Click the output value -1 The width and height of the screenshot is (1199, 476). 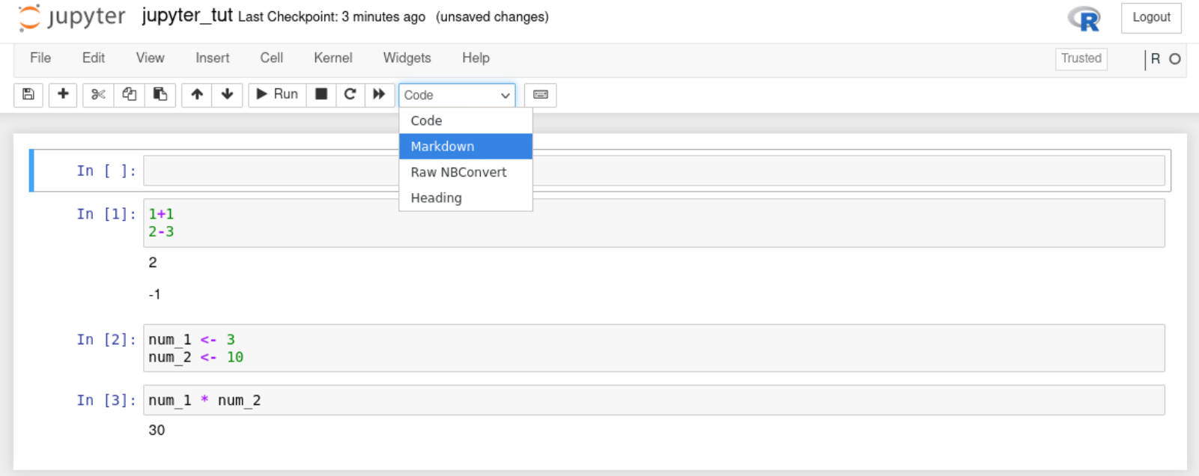(x=154, y=295)
